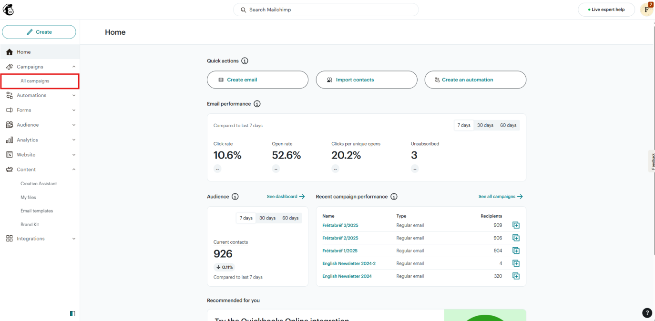Select 60 days in Email performance

click(508, 125)
